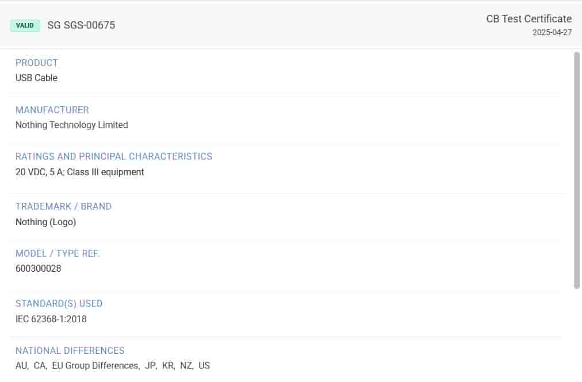The image size is (582, 382).
Task: Click the Ratings and Principal Characteristics label
Action: click(114, 156)
